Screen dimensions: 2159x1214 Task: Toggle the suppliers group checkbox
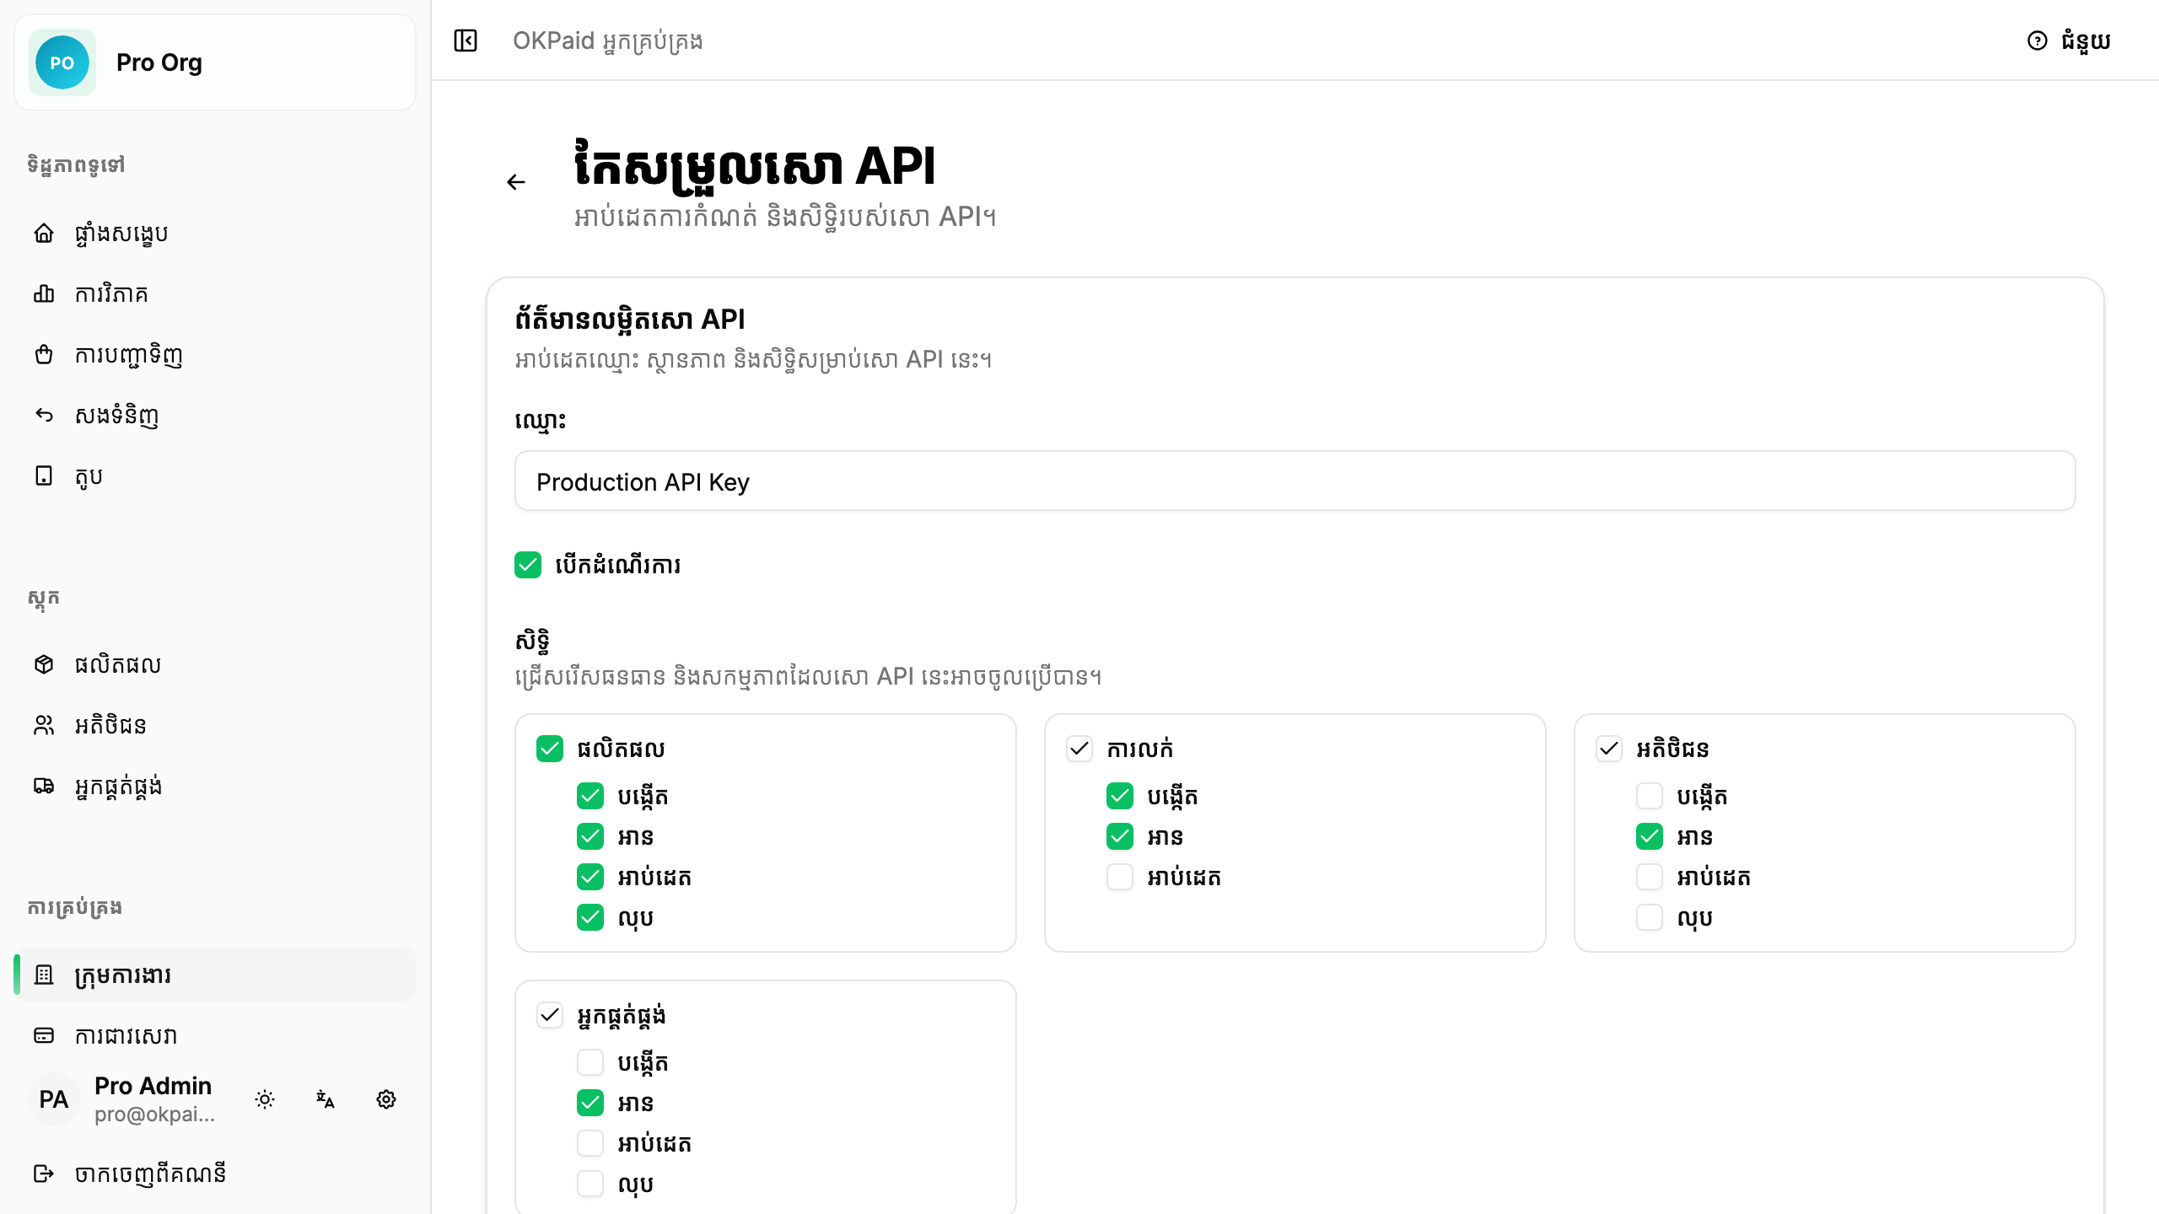[550, 1015]
